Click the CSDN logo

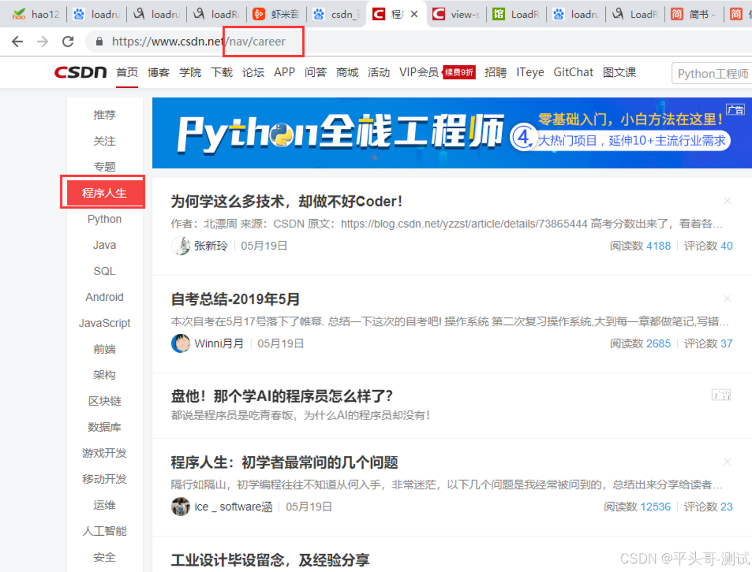80,73
